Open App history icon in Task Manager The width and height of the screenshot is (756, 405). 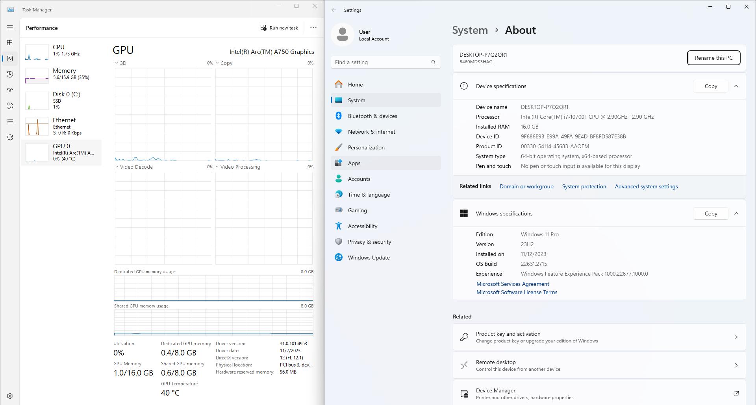pos(10,74)
